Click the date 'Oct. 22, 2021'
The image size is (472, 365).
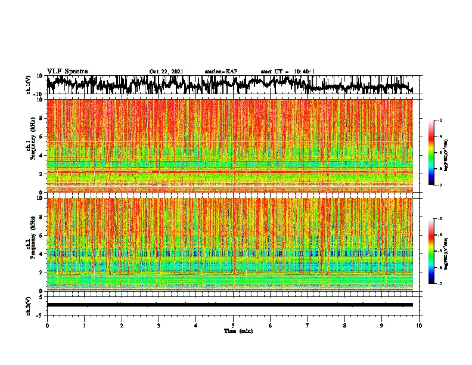click(166, 72)
